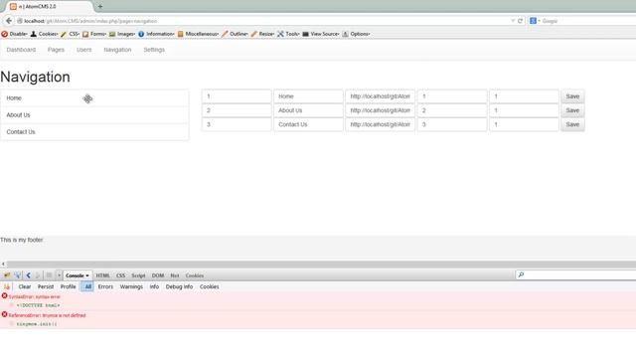Open Settings in the admin nav
The height and width of the screenshot is (358, 636).
154,50
